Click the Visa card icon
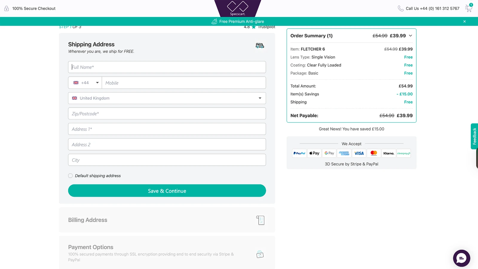This screenshot has width=478, height=269. click(359, 153)
